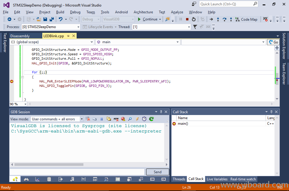Click the Open File folder icon
Viewport: 289px width, 191px height.
pos(39,19)
